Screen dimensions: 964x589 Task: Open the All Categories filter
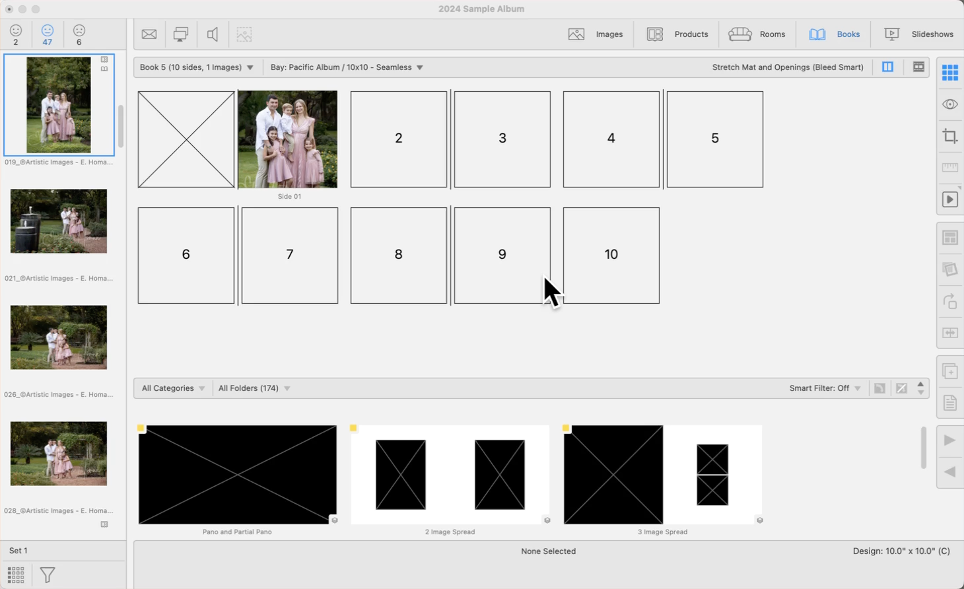coord(173,388)
